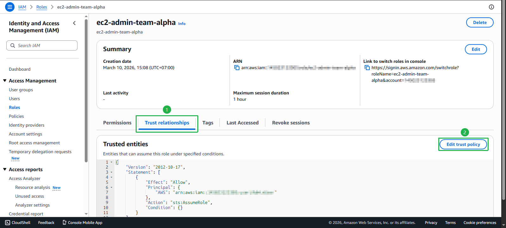Go to the Last Accessed tab

[243, 123]
